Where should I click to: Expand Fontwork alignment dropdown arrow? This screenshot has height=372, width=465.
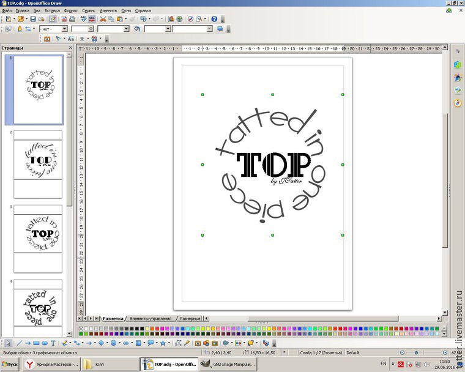point(87,39)
